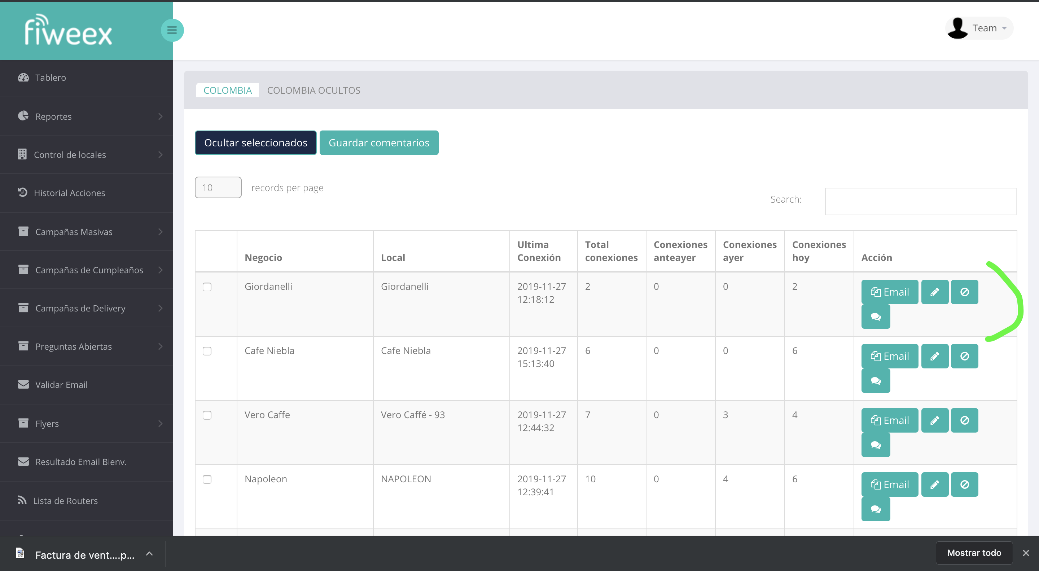The width and height of the screenshot is (1039, 571).
Task: Open comments bubble icon for Vero Caffe
Action: 875,445
